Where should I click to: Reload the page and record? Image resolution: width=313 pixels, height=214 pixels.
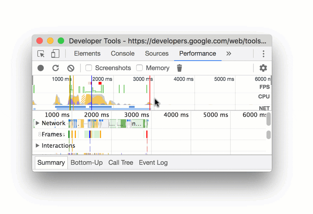pyautogui.click(x=56, y=68)
